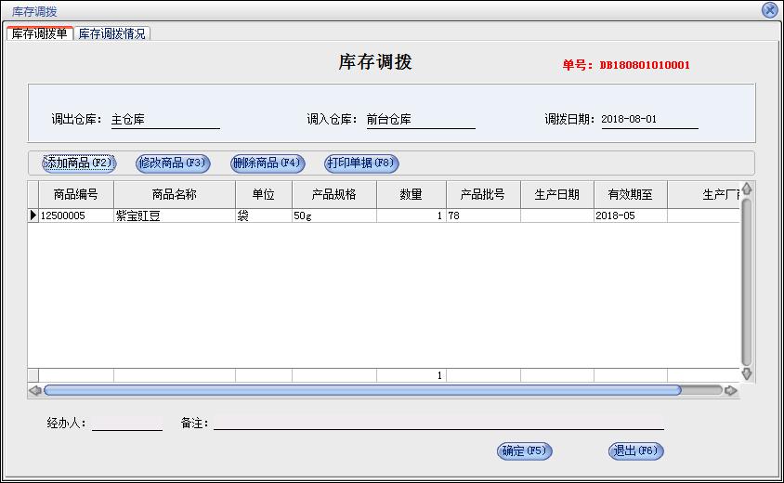Image resolution: width=784 pixels, height=483 pixels.
Task: Exit using the 退出(F6) button
Action: click(636, 451)
